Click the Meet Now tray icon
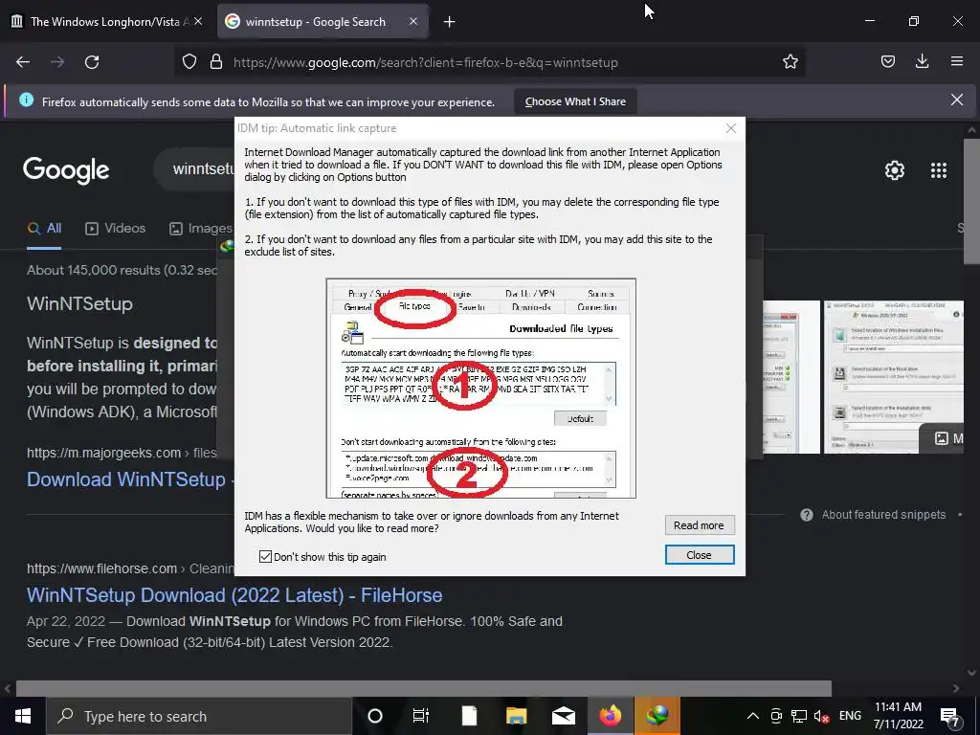 776,716
